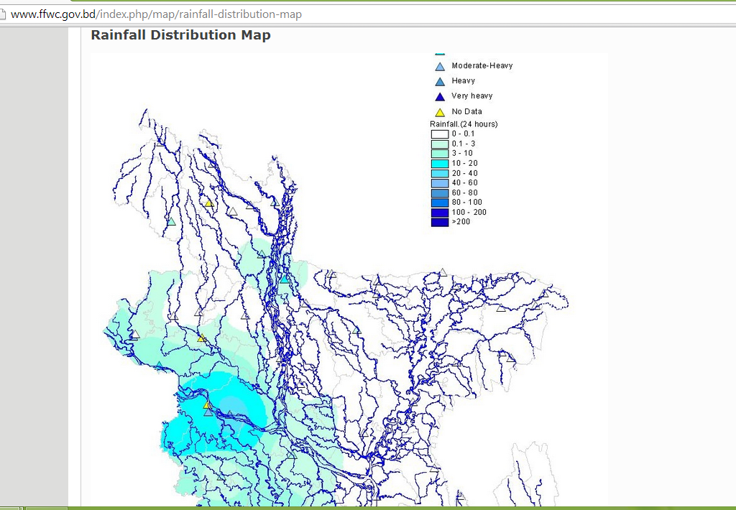Click the yellow station marker in darkest rainfall zone

click(207, 405)
